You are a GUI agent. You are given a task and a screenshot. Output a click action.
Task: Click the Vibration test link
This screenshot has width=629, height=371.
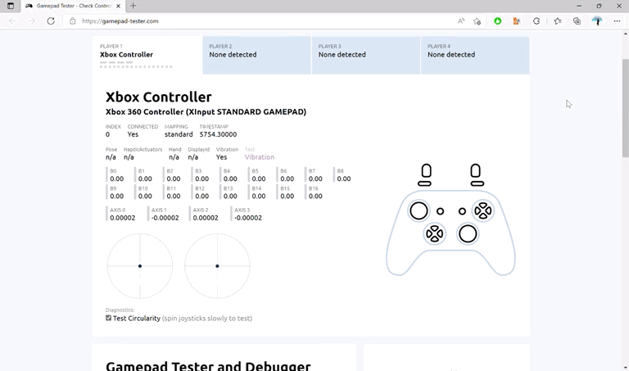(x=260, y=157)
